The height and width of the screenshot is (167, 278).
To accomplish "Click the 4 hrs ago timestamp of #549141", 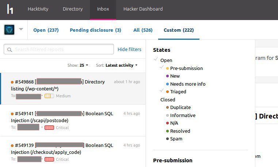I will (132, 113).
